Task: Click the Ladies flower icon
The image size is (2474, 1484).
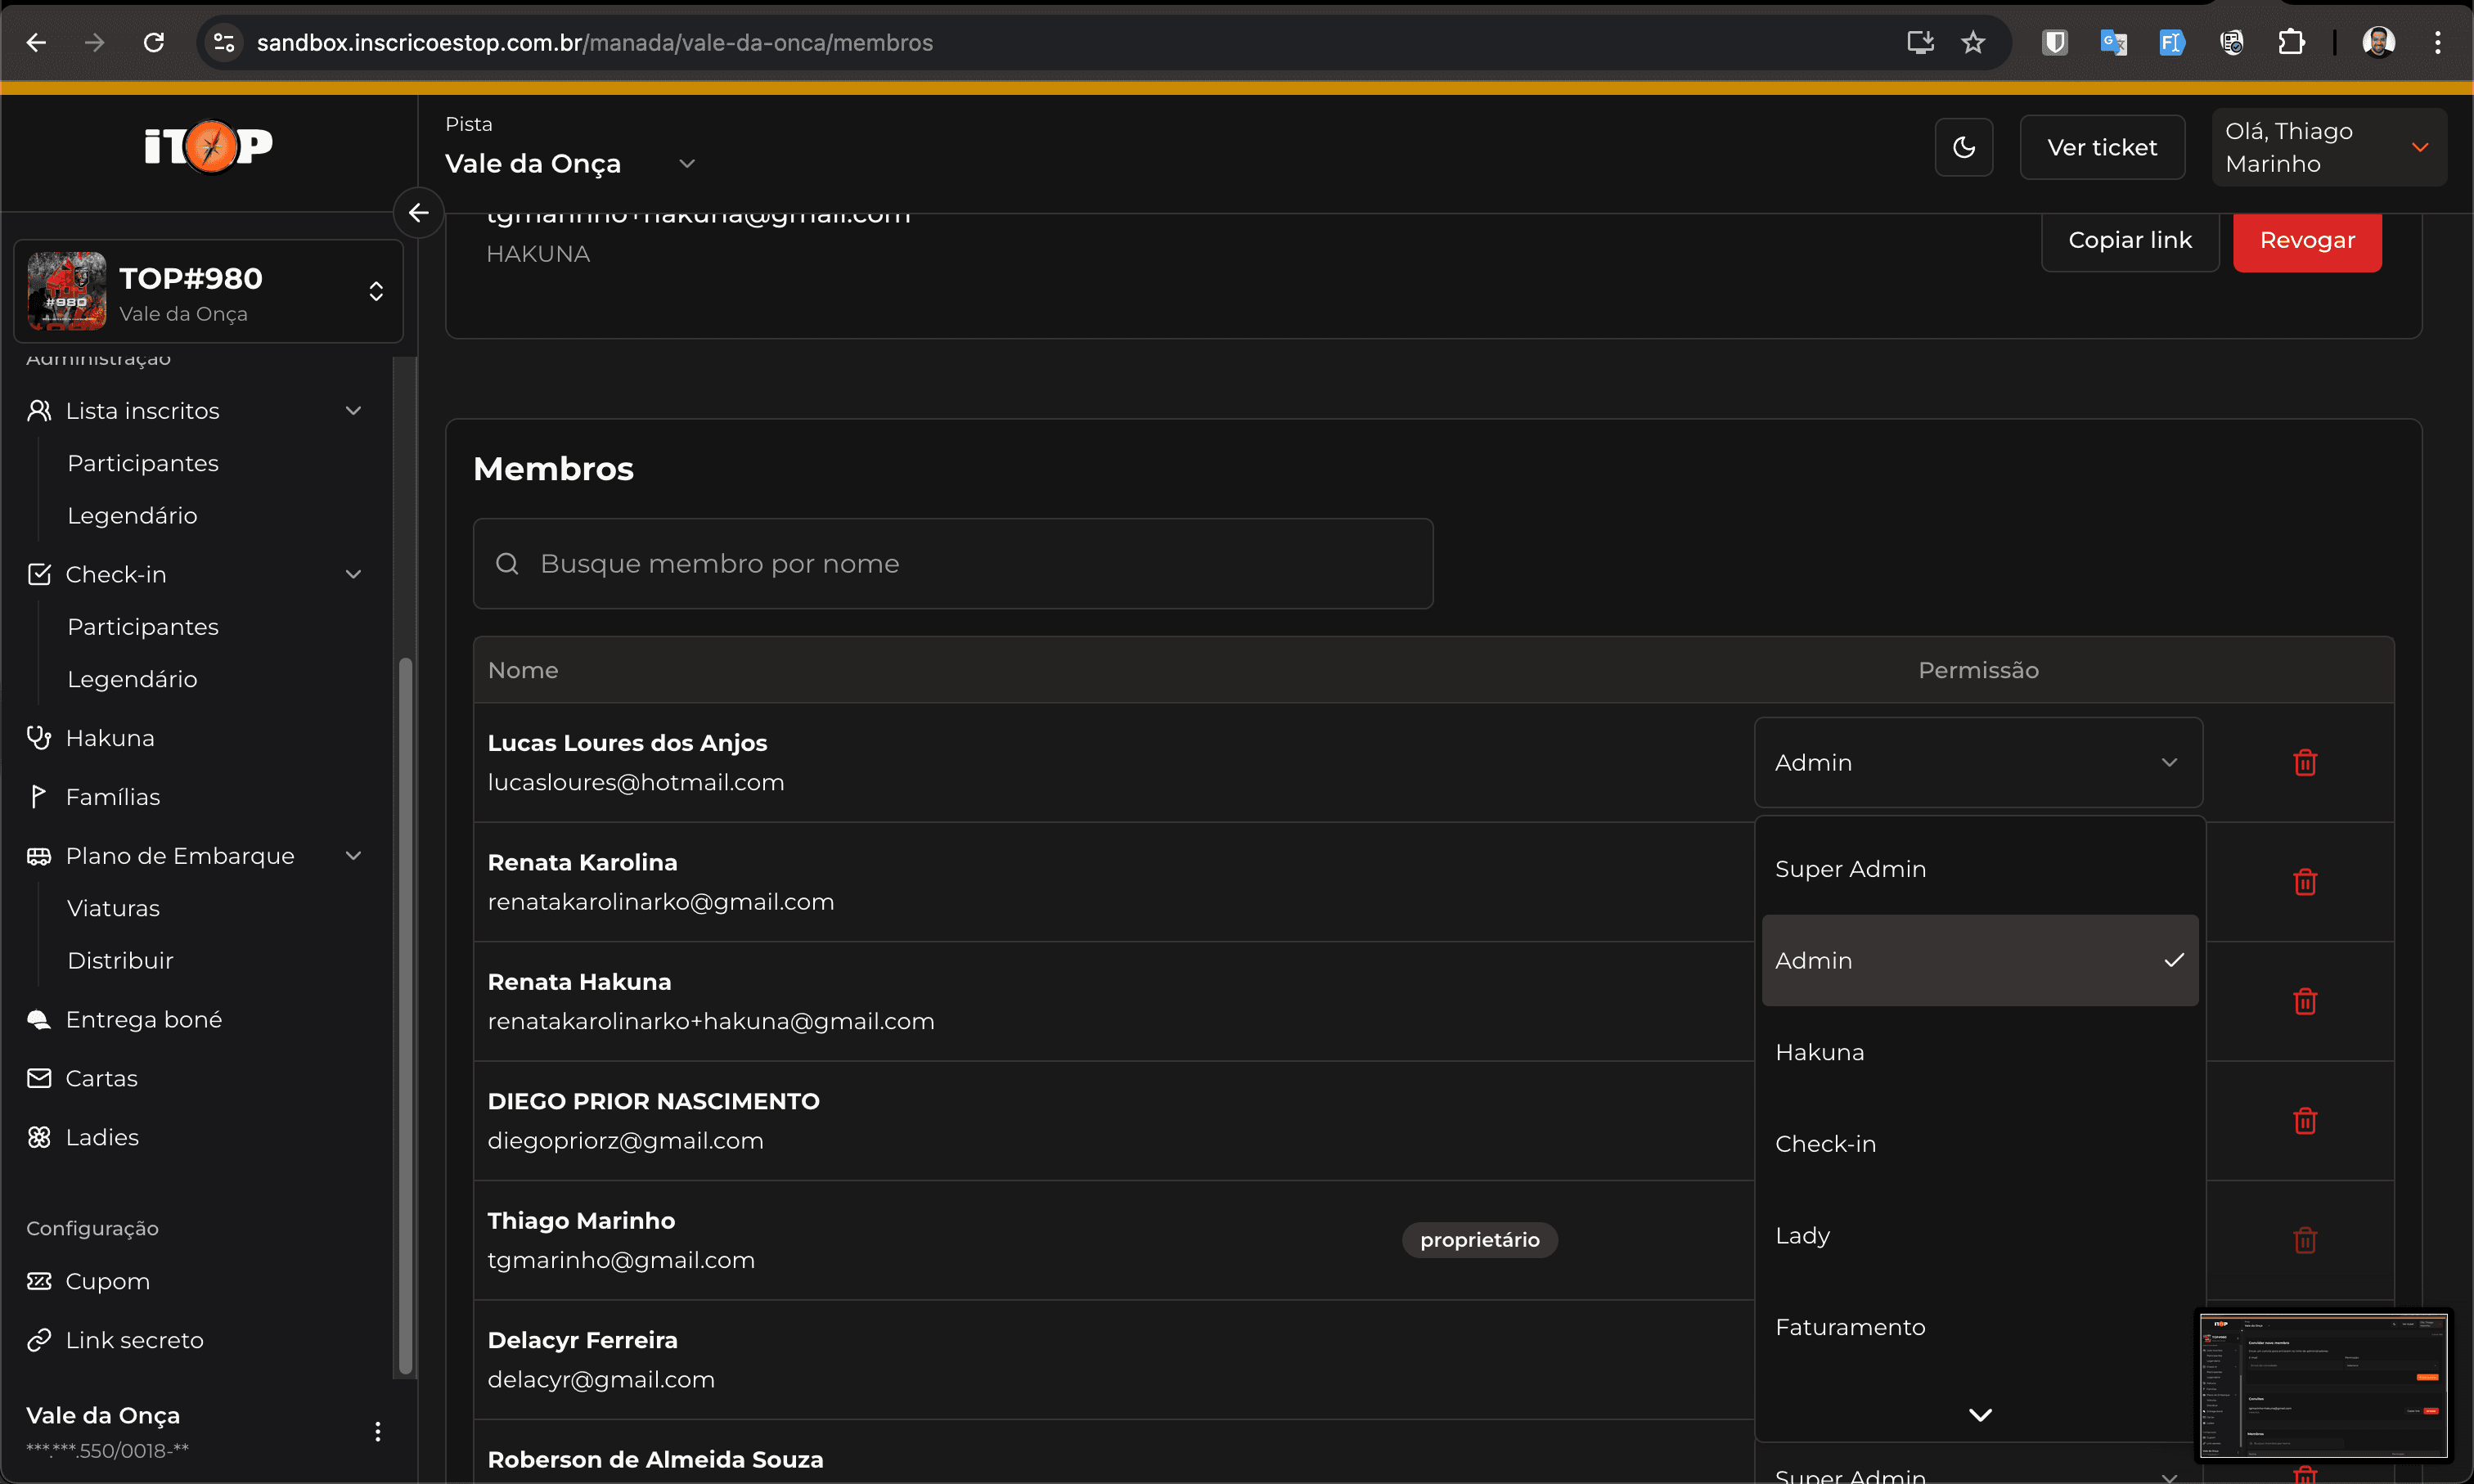Action: pyautogui.click(x=39, y=1137)
